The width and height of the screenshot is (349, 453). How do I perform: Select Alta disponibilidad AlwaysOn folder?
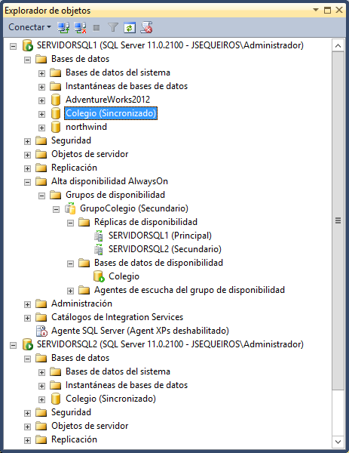coord(109,181)
